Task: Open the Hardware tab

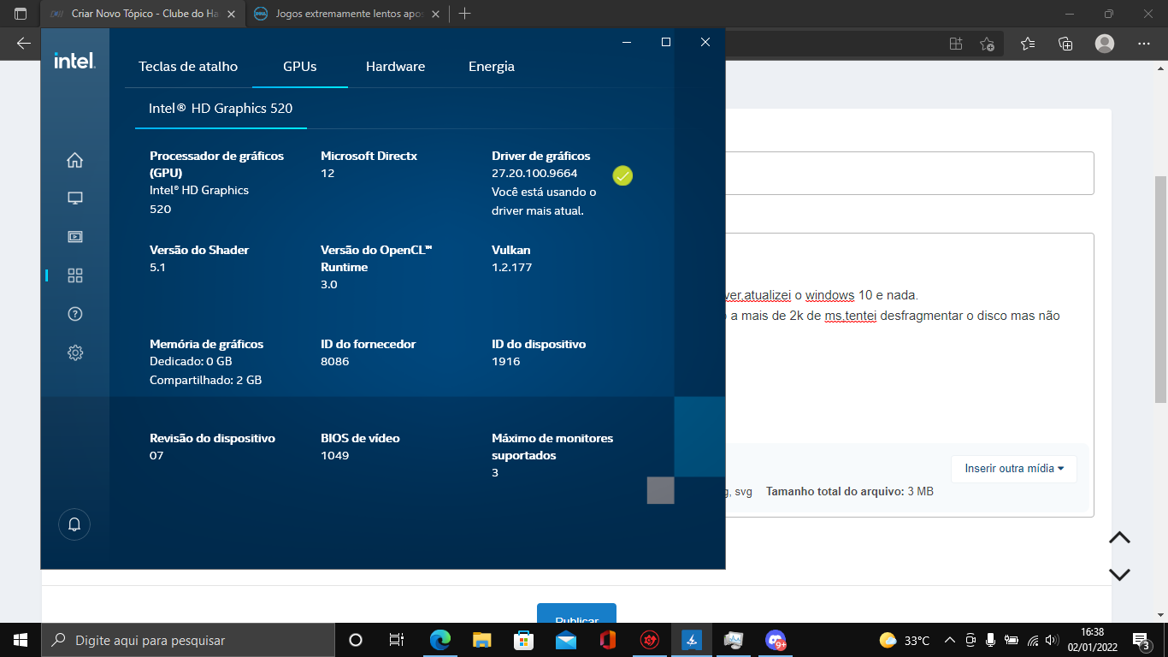Action: click(395, 67)
